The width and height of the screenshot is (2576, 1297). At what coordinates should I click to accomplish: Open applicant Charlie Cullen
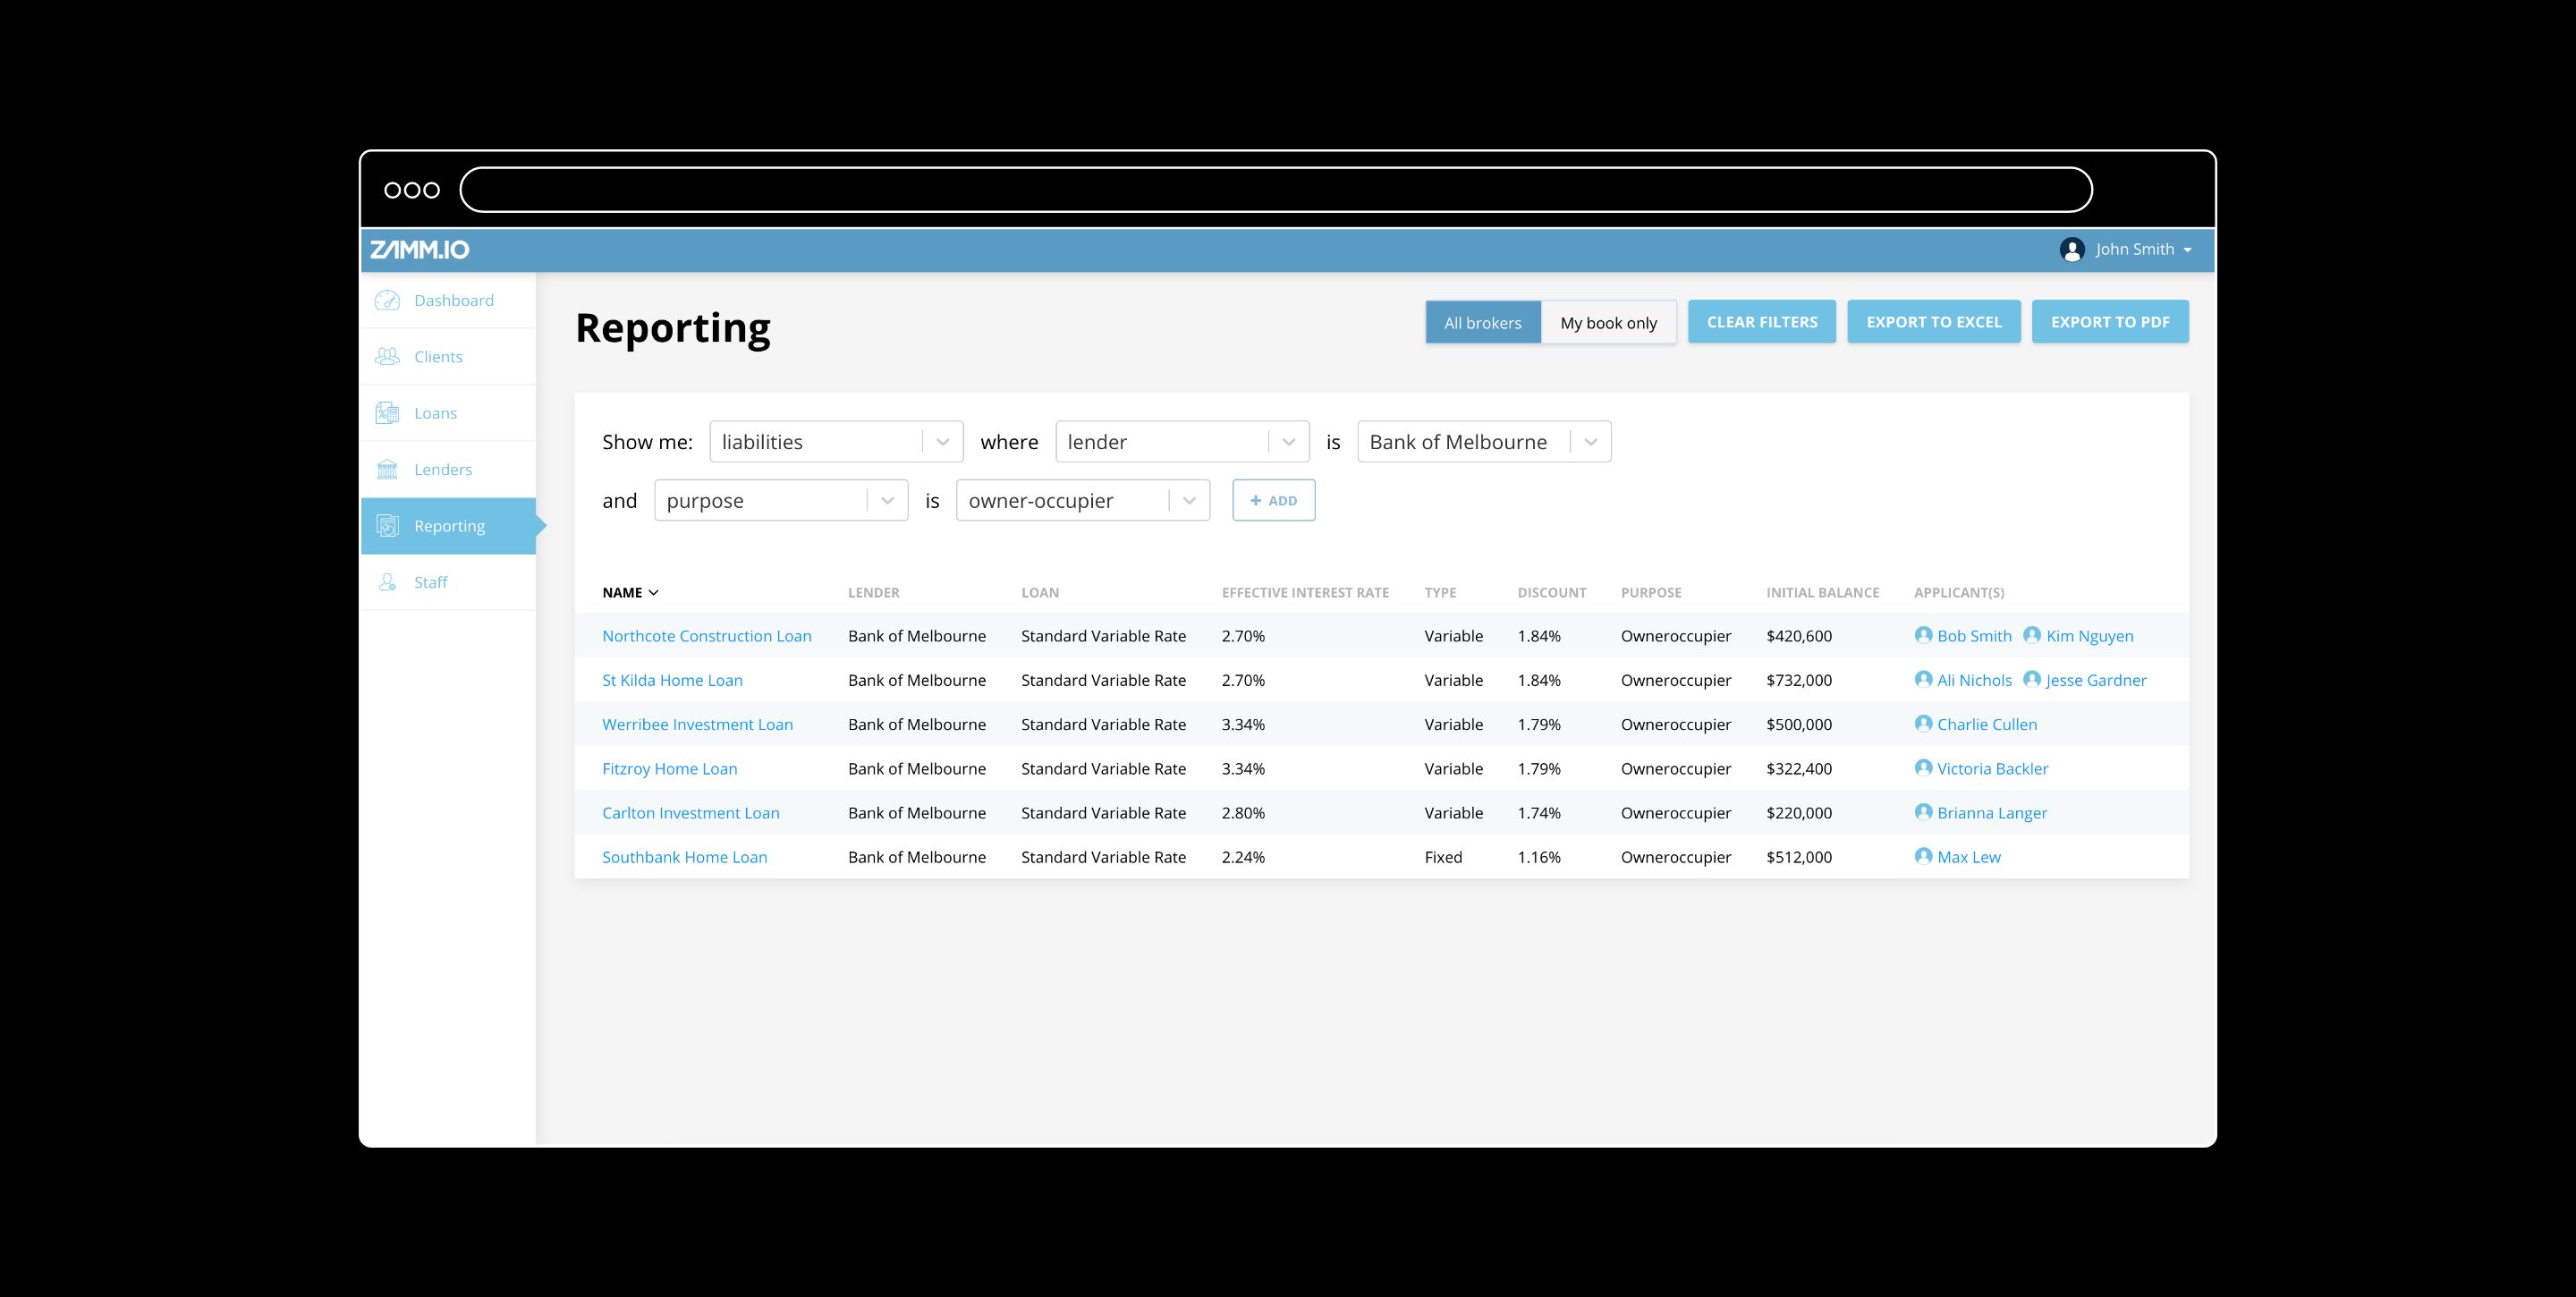1987,724
